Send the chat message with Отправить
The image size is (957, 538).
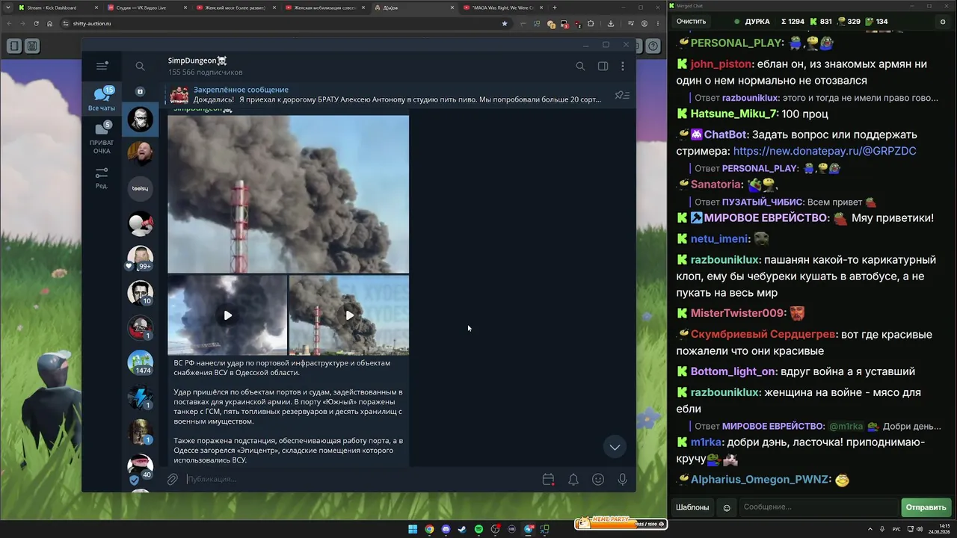click(x=926, y=507)
